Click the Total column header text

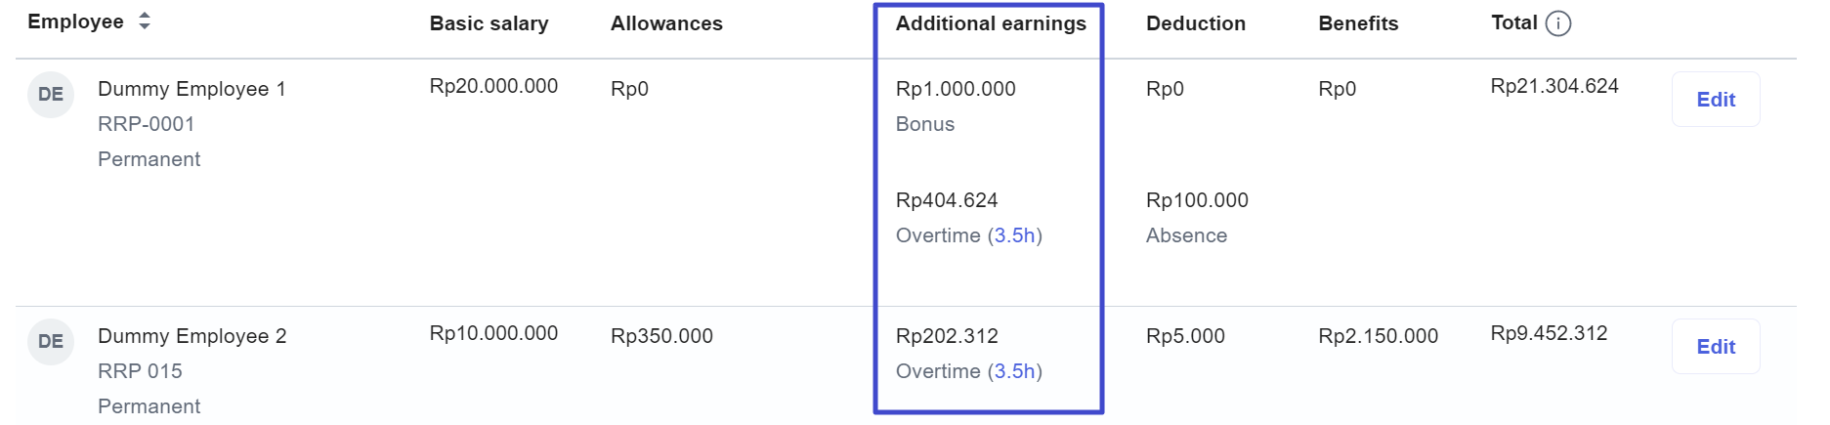click(x=1514, y=22)
